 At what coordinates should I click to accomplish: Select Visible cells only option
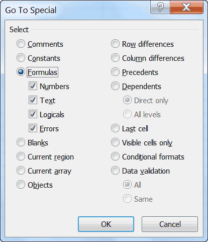click(x=115, y=142)
